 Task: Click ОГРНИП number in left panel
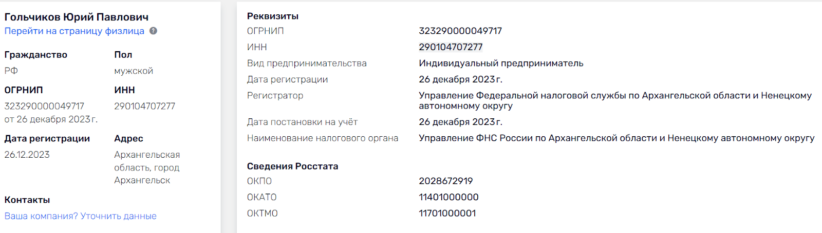coord(44,106)
